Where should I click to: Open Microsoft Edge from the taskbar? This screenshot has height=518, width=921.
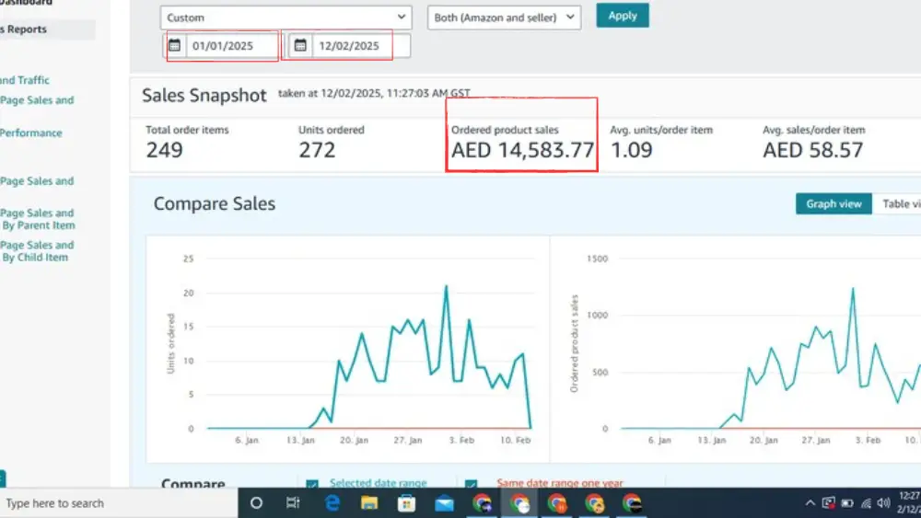coord(332,503)
